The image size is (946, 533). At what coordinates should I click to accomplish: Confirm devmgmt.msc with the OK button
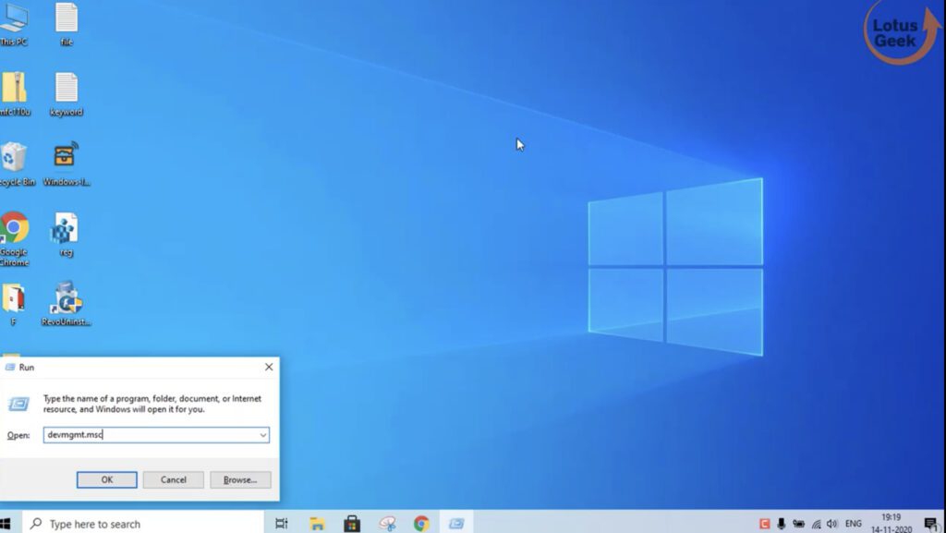coord(105,479)
